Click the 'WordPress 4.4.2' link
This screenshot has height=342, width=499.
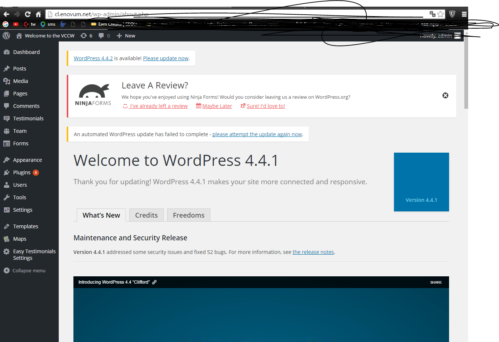click(93, 58)
